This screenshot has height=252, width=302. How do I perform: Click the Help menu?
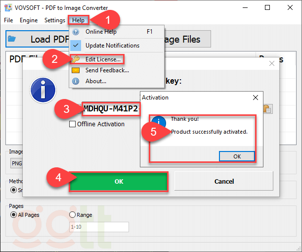[x=78, y=20]
